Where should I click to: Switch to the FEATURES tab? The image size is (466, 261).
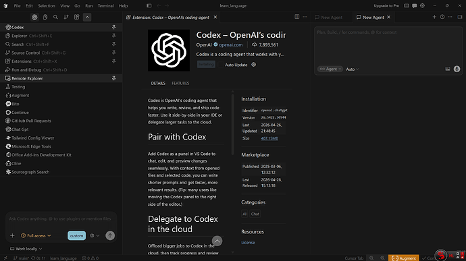(x=180, y=83)
